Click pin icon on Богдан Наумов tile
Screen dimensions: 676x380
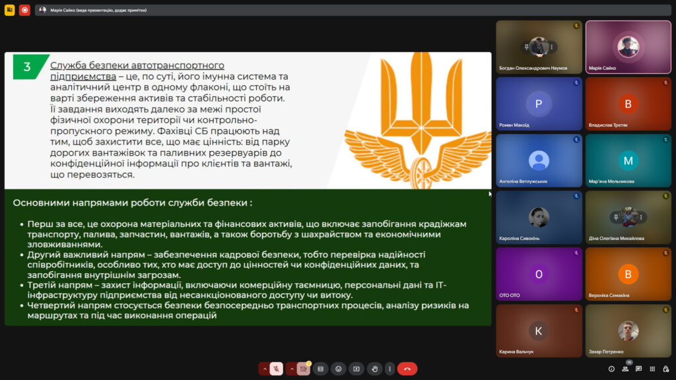tap(526, 47)
